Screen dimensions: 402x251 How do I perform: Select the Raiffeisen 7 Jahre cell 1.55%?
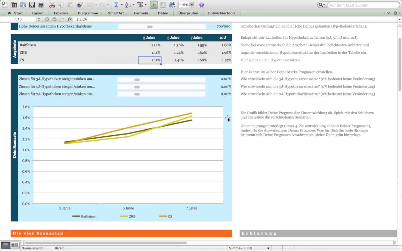click(x=196, y=45)
